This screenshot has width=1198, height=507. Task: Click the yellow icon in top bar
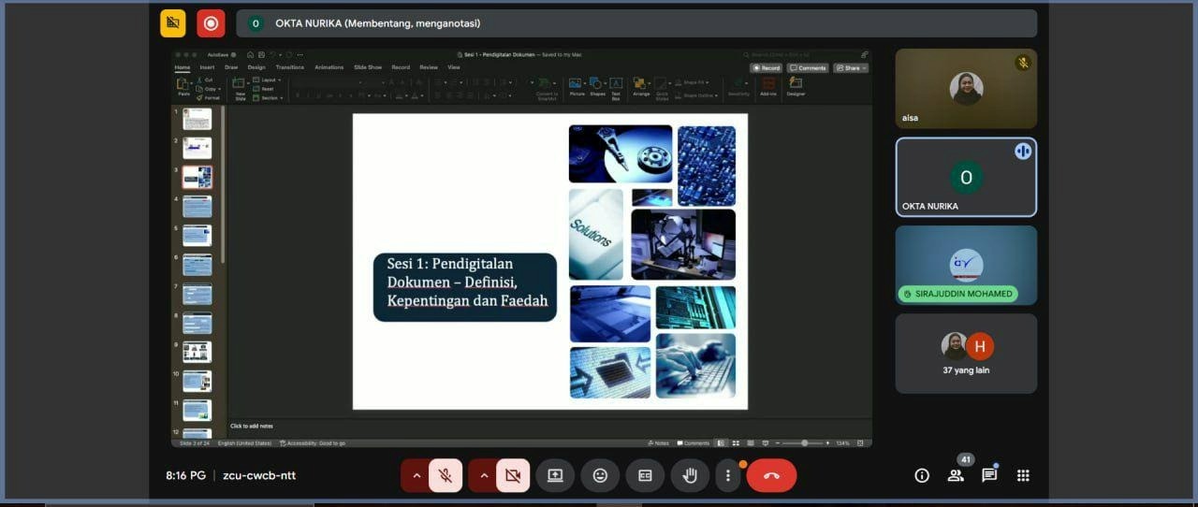tap(173, 23)
